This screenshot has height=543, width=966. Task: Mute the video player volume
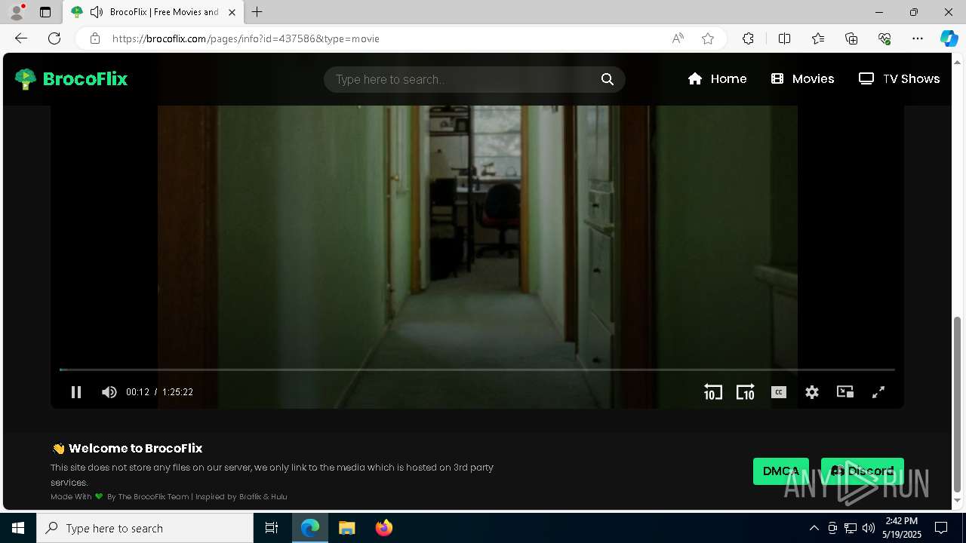click(109, 392)
